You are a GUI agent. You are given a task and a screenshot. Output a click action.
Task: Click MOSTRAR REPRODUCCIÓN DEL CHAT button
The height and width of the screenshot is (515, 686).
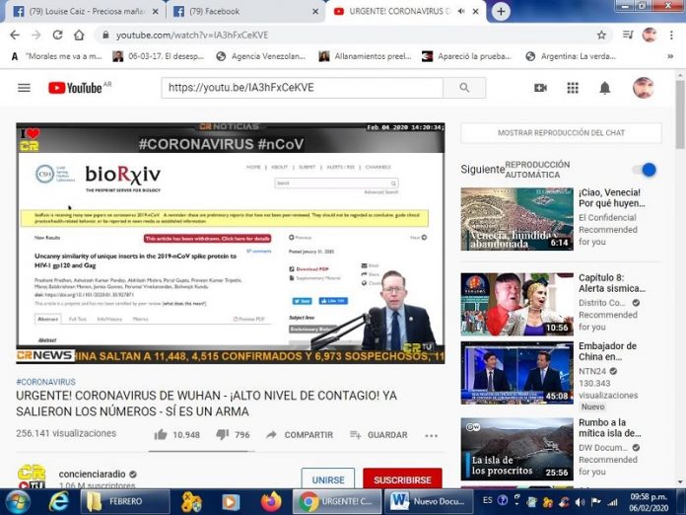click(x=561, y=132)
